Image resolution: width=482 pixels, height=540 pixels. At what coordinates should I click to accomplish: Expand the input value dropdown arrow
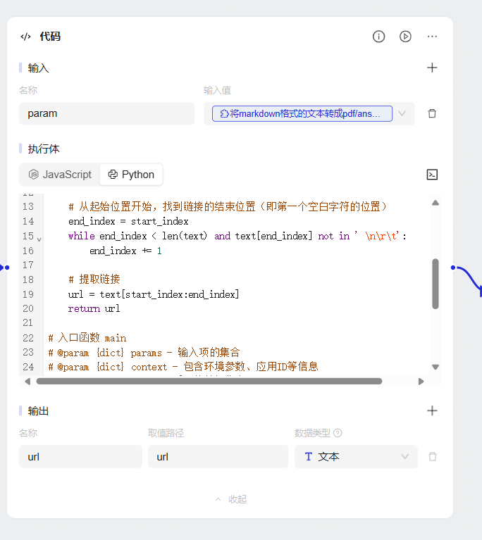[x=402, y=113]
